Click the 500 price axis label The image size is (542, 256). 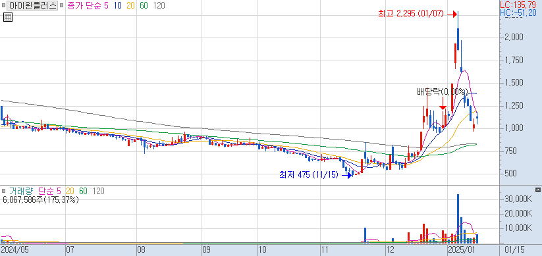(x=511, y=174)
